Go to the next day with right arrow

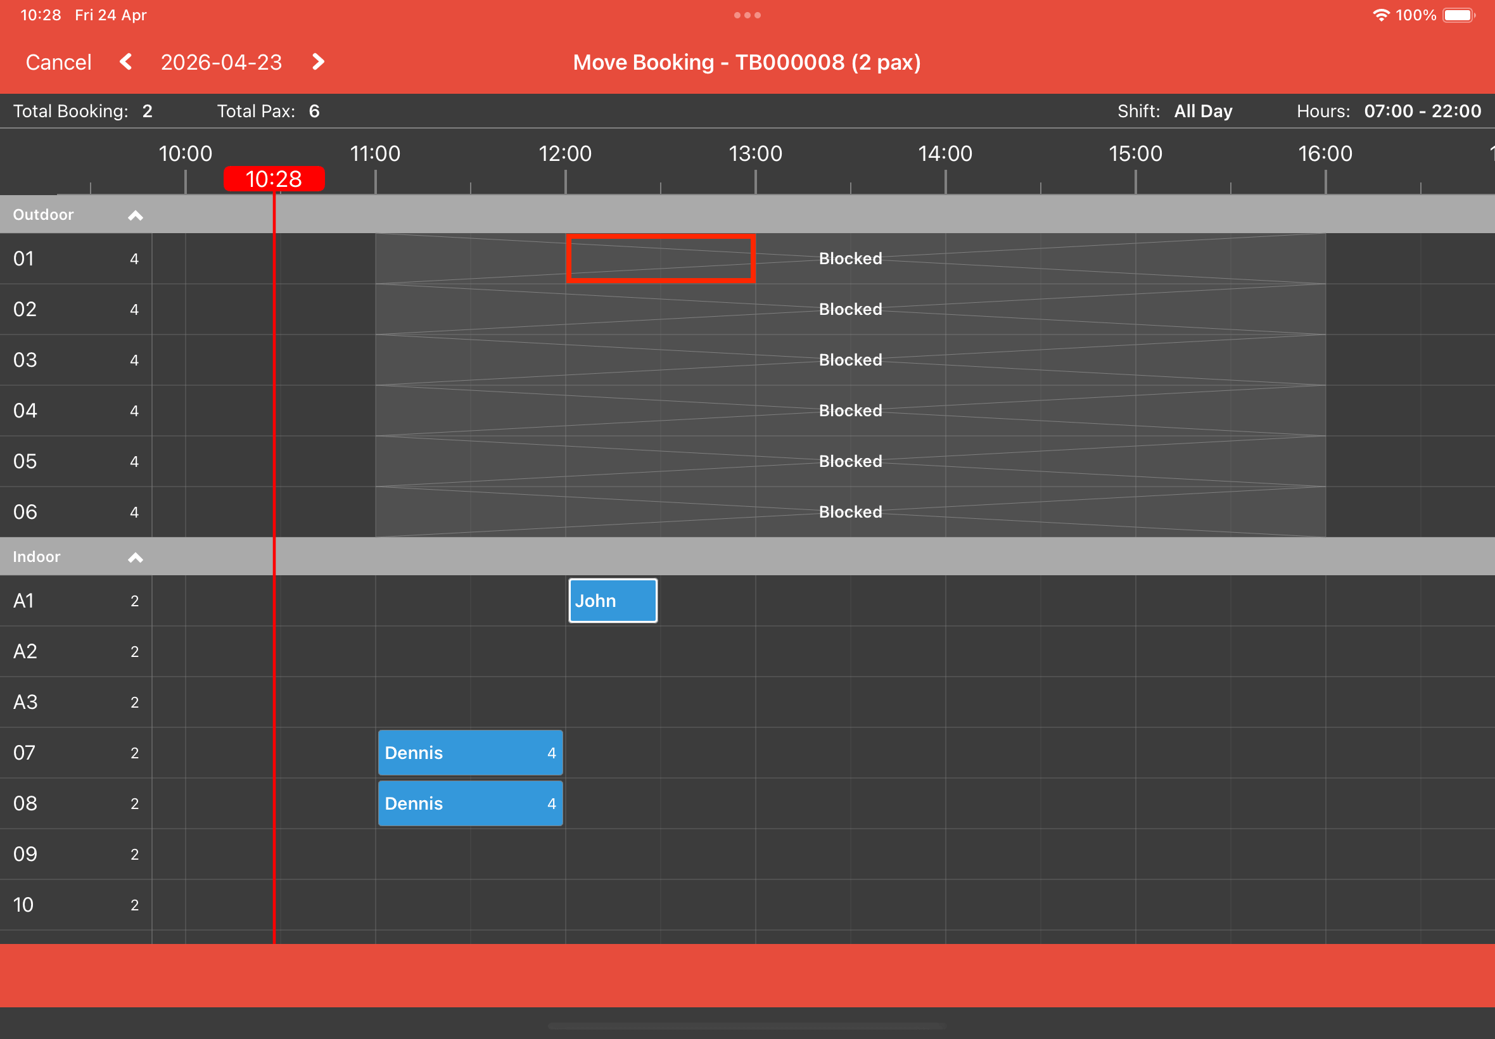point(317,62)
